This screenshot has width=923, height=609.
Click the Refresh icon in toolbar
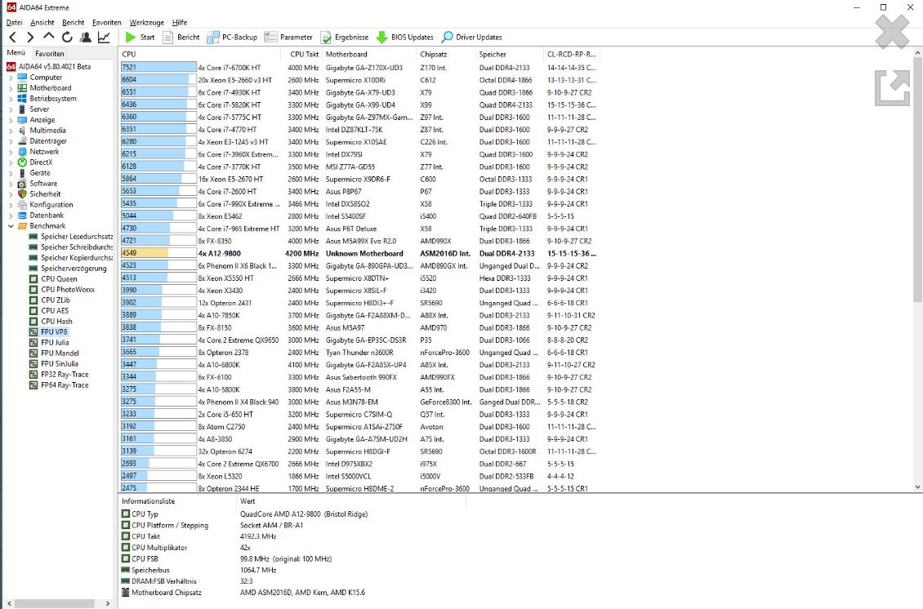pos(67,37)
